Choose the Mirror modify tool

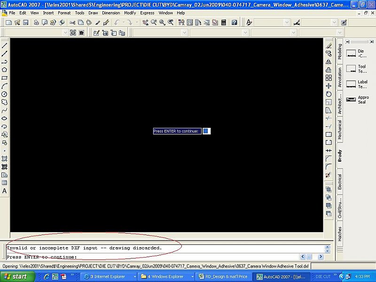coord(329,62)
